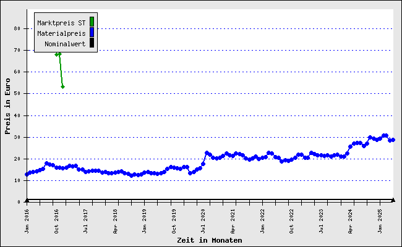402x247 pixels.
Task: Click the '30' y-axis value
Action: pyautogui.click(x=17, y=138)
